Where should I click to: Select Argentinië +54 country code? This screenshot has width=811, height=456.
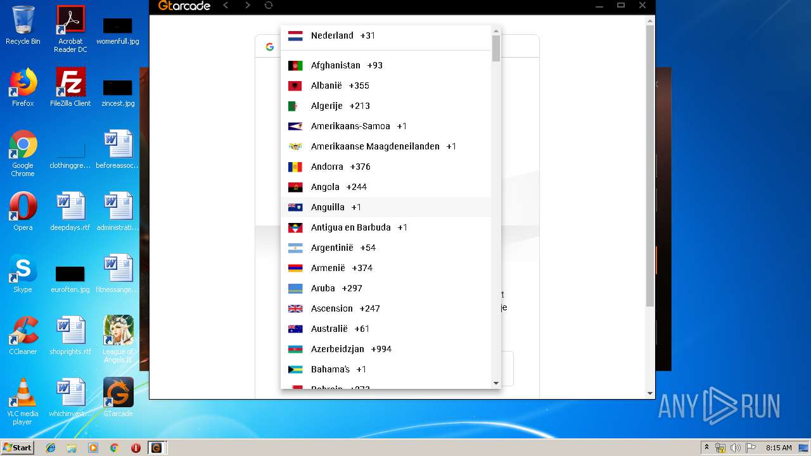[x=386, y=248]
